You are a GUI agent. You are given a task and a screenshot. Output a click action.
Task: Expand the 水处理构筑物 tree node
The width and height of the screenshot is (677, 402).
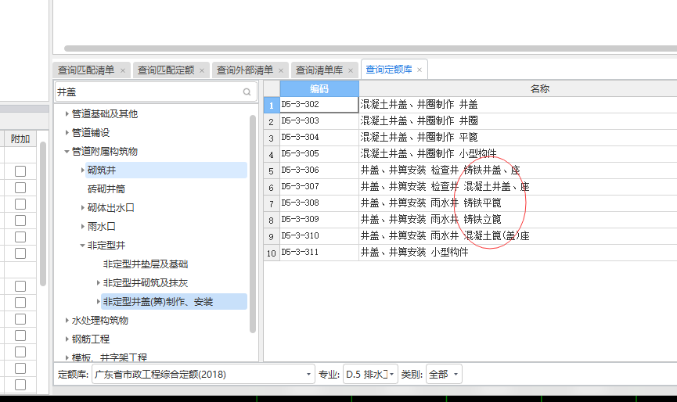coord(67,320)
